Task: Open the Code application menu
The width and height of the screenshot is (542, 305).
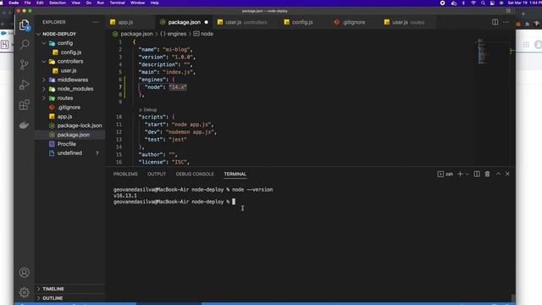Action: 14,3
